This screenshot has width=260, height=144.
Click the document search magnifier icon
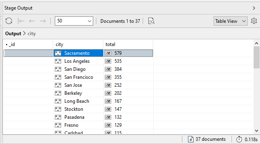(151, 21)
